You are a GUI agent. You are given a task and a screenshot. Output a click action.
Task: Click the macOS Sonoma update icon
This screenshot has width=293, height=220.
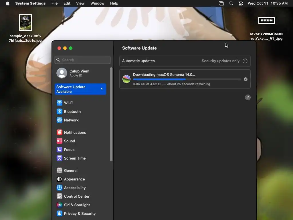(x=126, y=79)
